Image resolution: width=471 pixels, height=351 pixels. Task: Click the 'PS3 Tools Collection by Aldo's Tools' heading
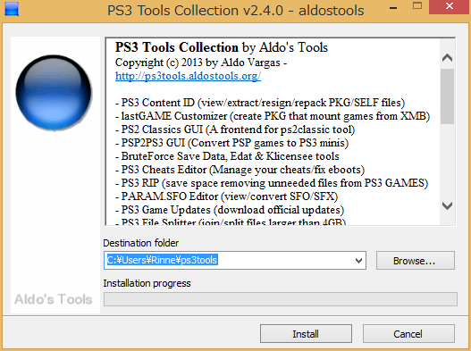[222, 47]
